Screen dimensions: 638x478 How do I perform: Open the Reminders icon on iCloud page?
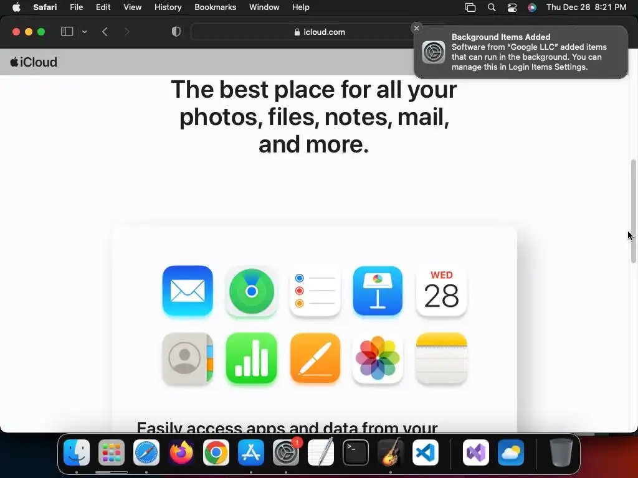(x=315, y=291)
